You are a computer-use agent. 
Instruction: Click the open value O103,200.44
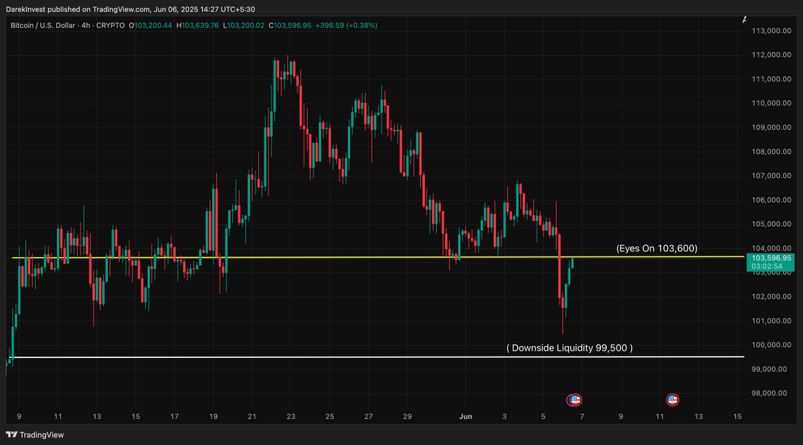151,25
